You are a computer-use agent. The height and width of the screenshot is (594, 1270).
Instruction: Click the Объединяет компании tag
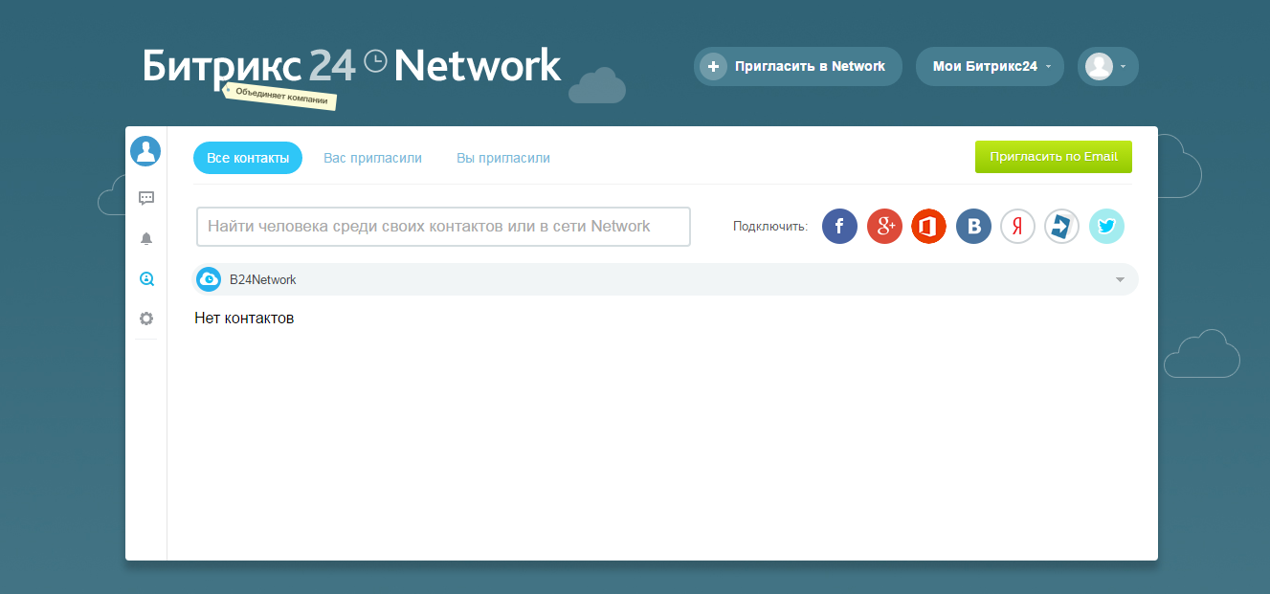point(280,97)
